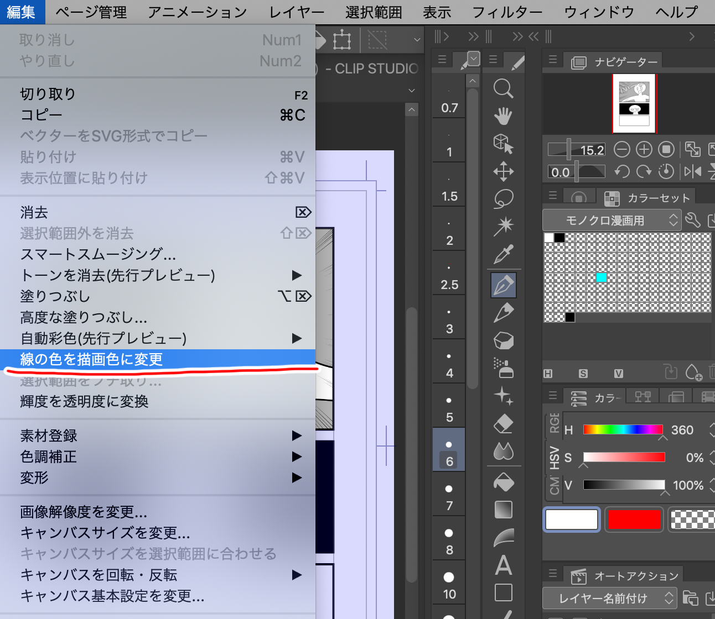
Task: Click the Navigator zoom in plus icon
Action: 644,149
